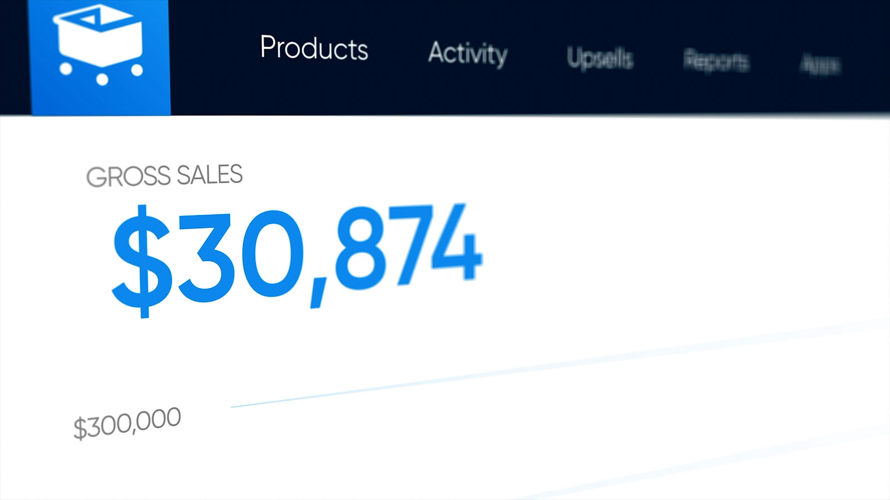
Task: Select the blue gross sales amount text
Action: pos(298,256)
